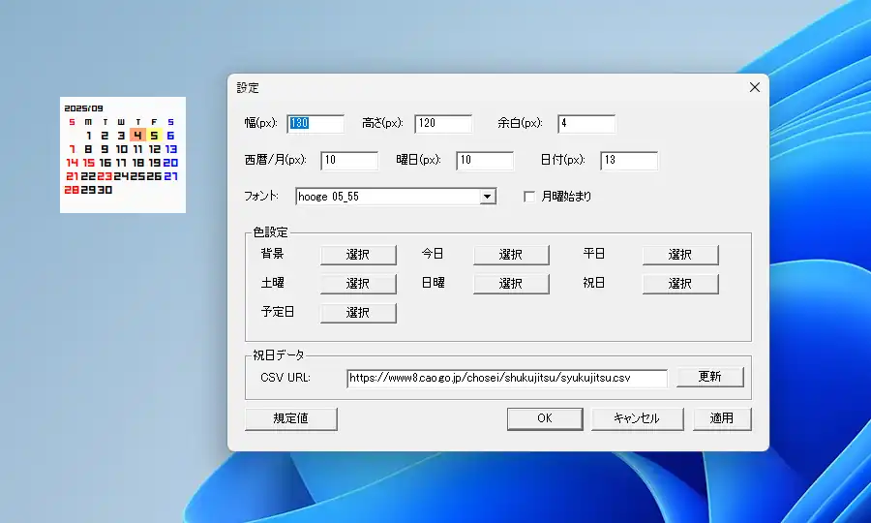Choose the 日曜 color via 選択 button
This screenshot has width=871, height=523.
[511, 284]
